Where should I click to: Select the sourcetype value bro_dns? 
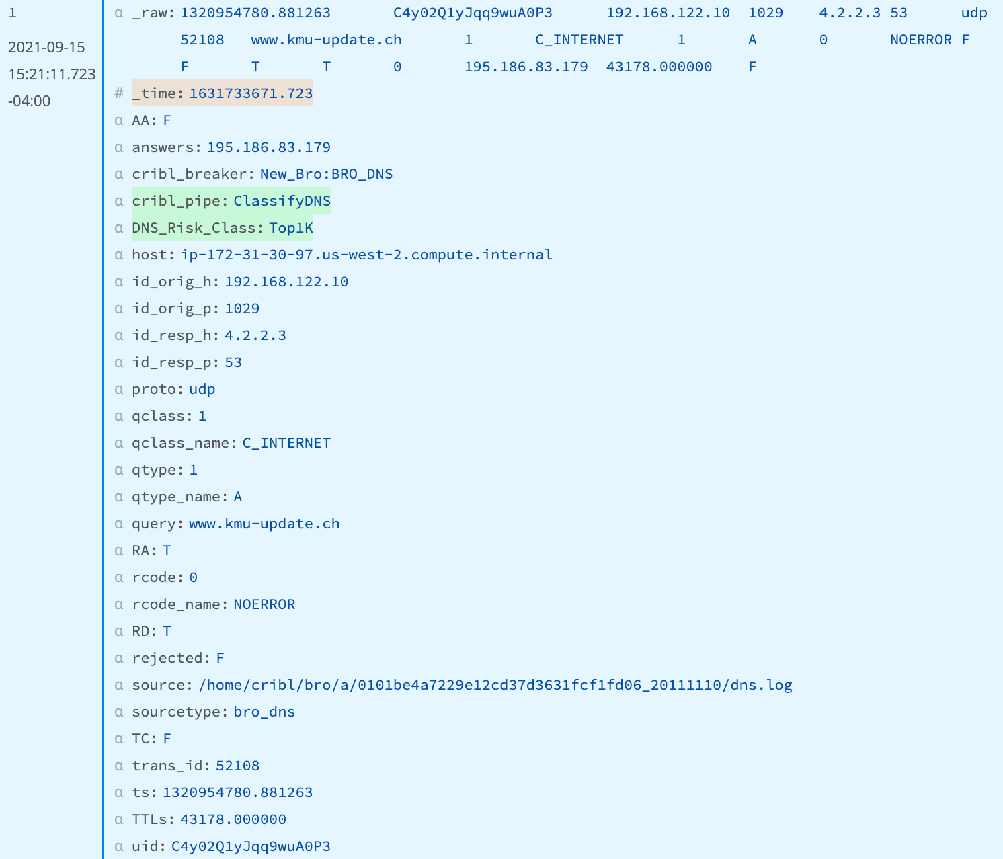(x=264, y=712)
